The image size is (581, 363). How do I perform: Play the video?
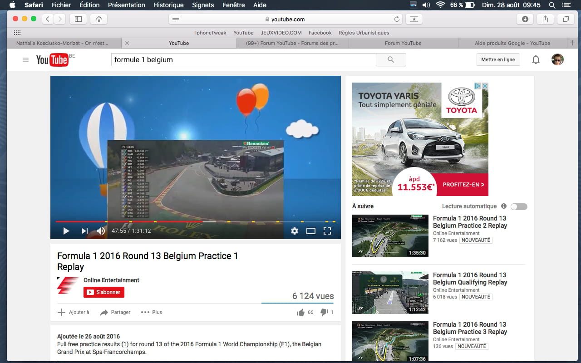coord(66,231)
